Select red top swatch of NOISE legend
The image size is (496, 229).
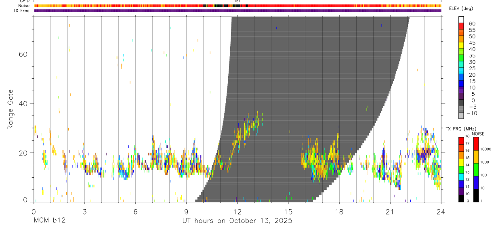(476, 143)
